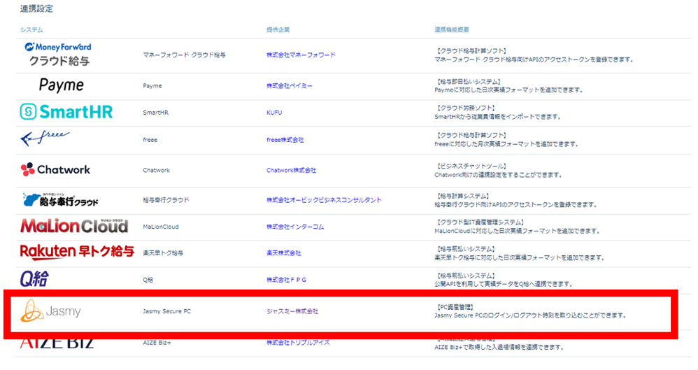Select the MaLionCloud system name text

161,227
